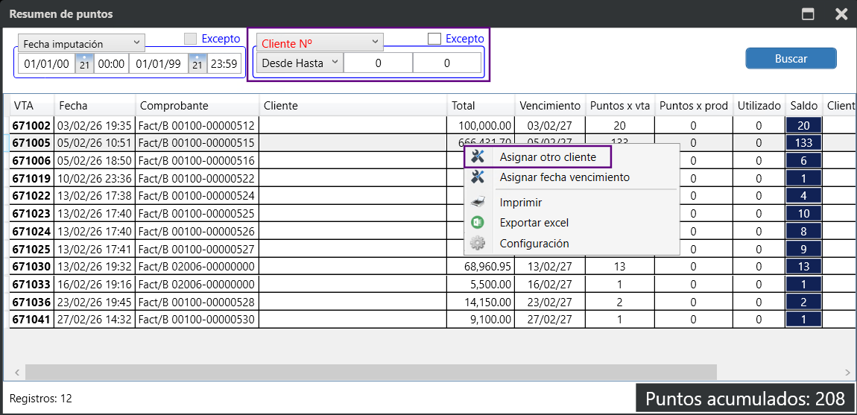Open the start date calendar picker icon
This screenshot has height=415, width=857.
point(84,64)
